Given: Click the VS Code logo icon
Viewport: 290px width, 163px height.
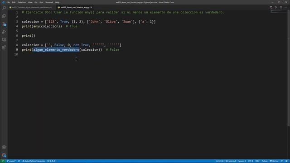Looking at the screenshot, I should click(x=3, y=2).
